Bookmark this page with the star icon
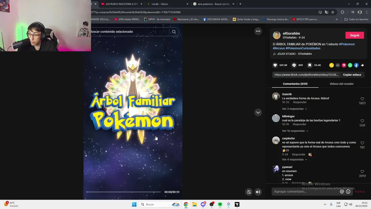The image size is (371, 209). click(333, 12)
